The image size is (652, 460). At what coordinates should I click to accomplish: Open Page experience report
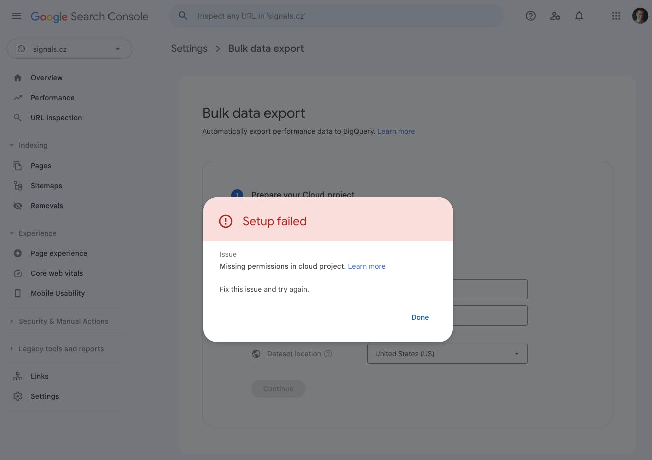pyautogui.click(x=59, y=253)
